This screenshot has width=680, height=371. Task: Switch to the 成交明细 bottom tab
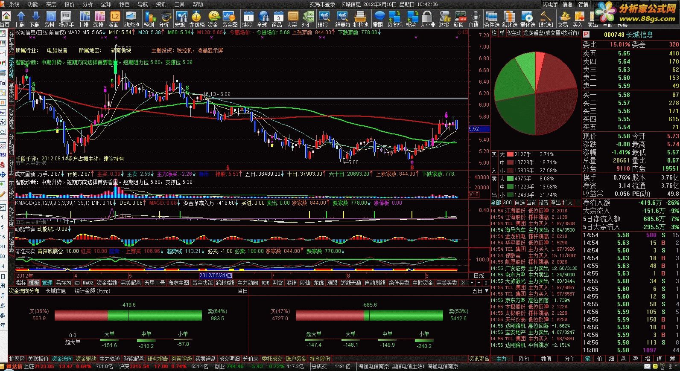point(230,359)
